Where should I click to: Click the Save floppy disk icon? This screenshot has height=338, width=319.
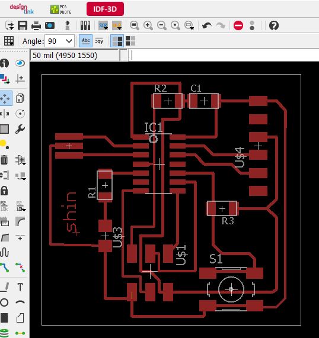[x=23, y=25]
